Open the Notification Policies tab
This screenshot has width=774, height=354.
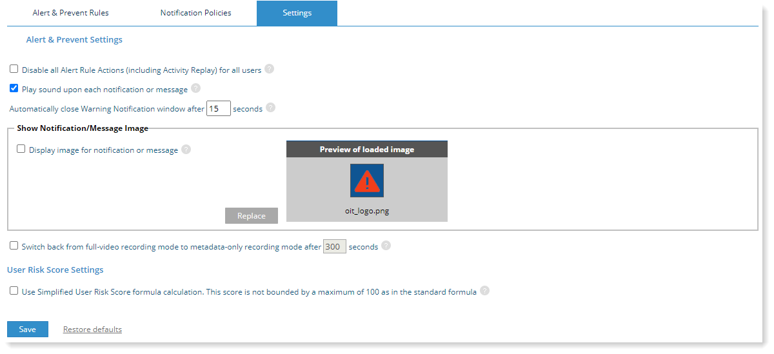tap(195, 13)
